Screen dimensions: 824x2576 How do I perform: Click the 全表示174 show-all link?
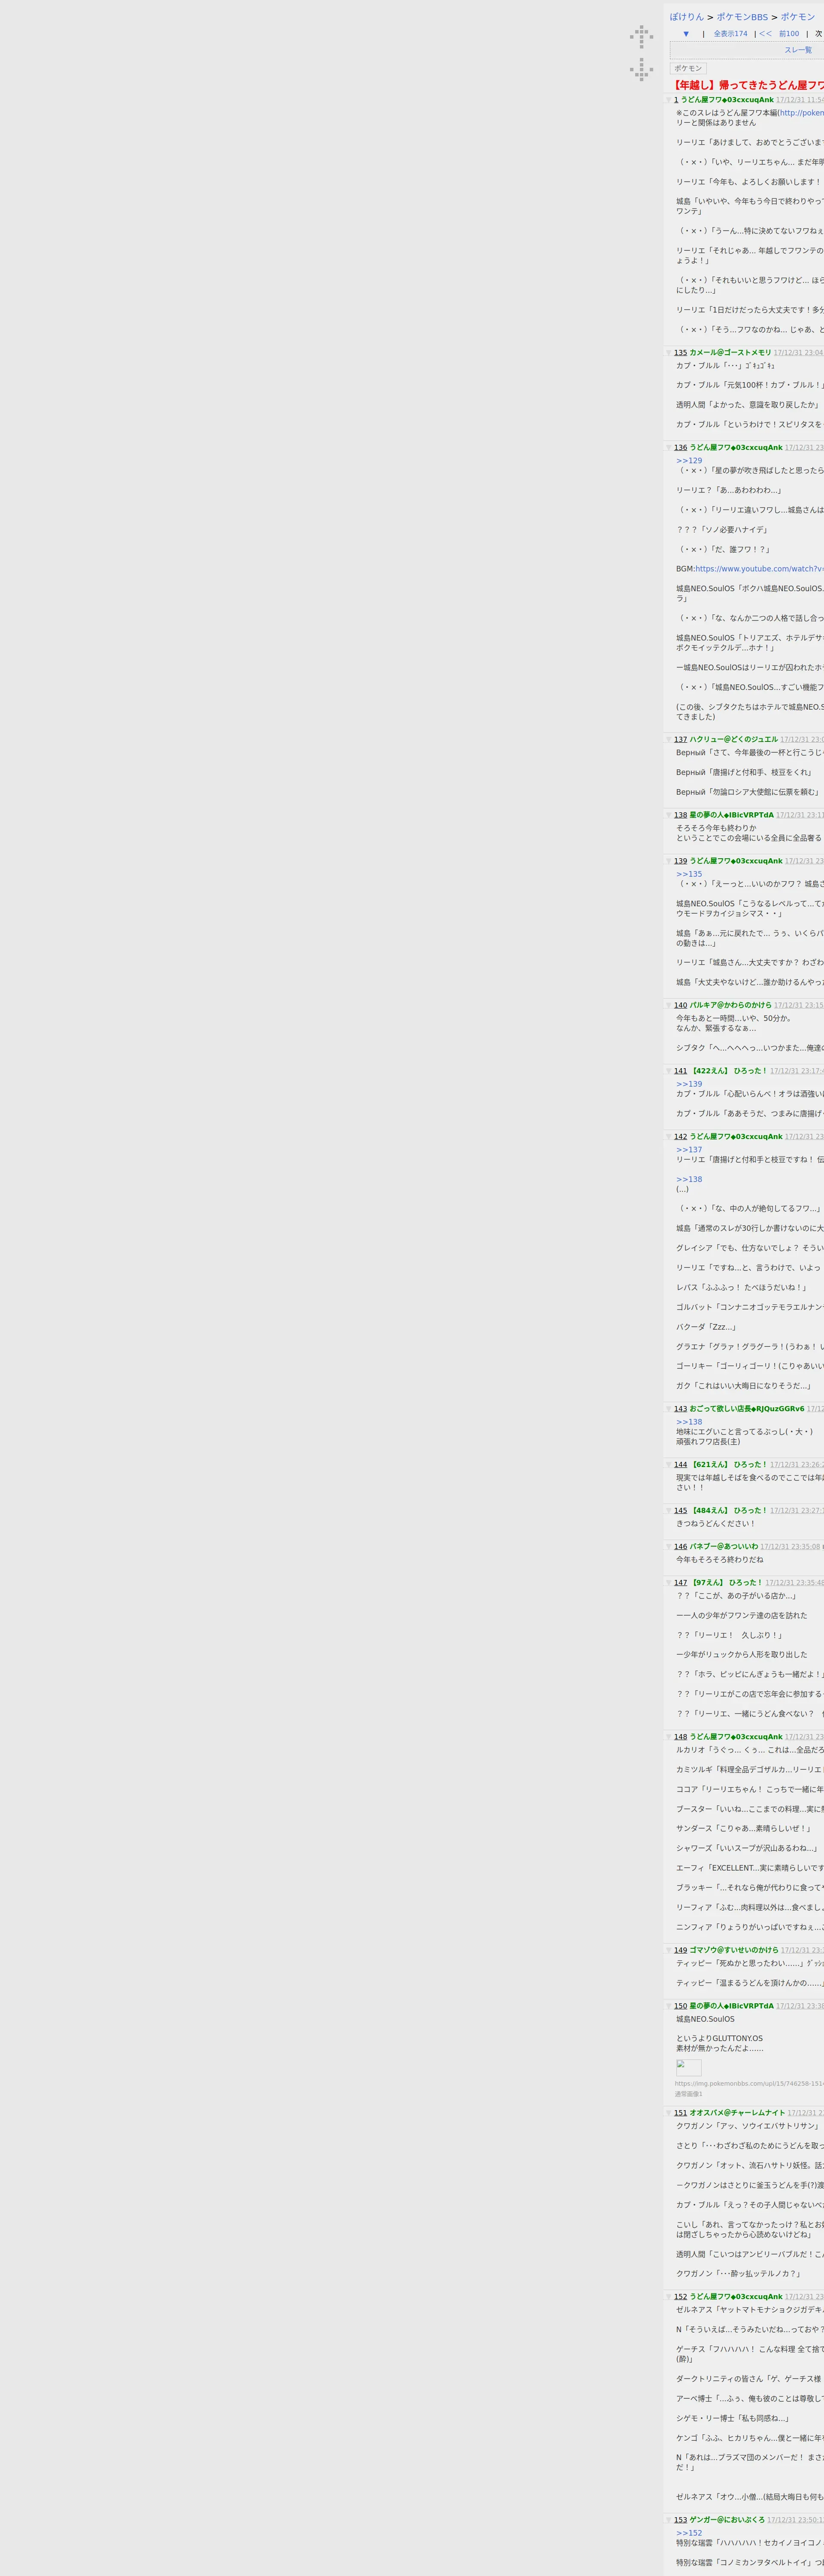click(x=730, y=34)
